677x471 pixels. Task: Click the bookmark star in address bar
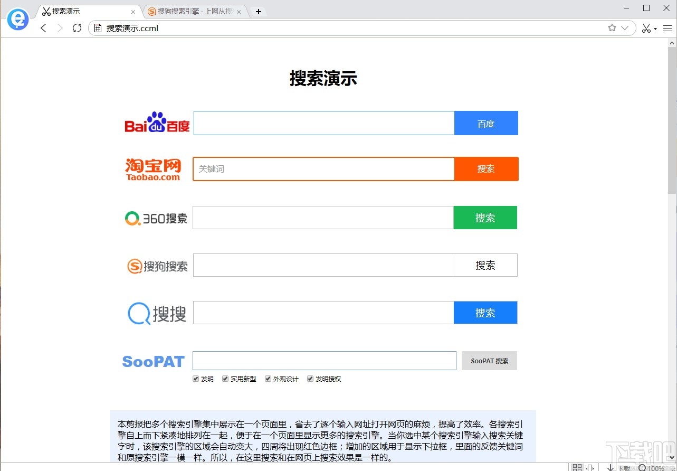pyautogui.click(x=612, y=28)
